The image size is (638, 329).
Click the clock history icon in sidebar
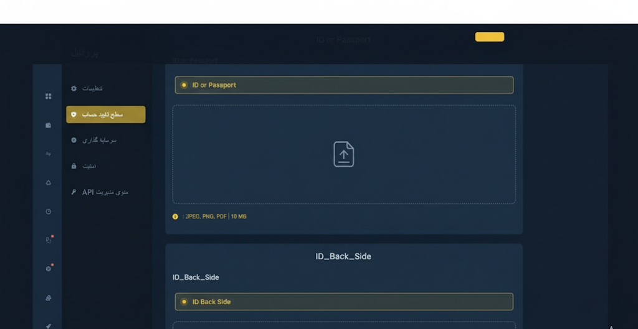[49, 211]
